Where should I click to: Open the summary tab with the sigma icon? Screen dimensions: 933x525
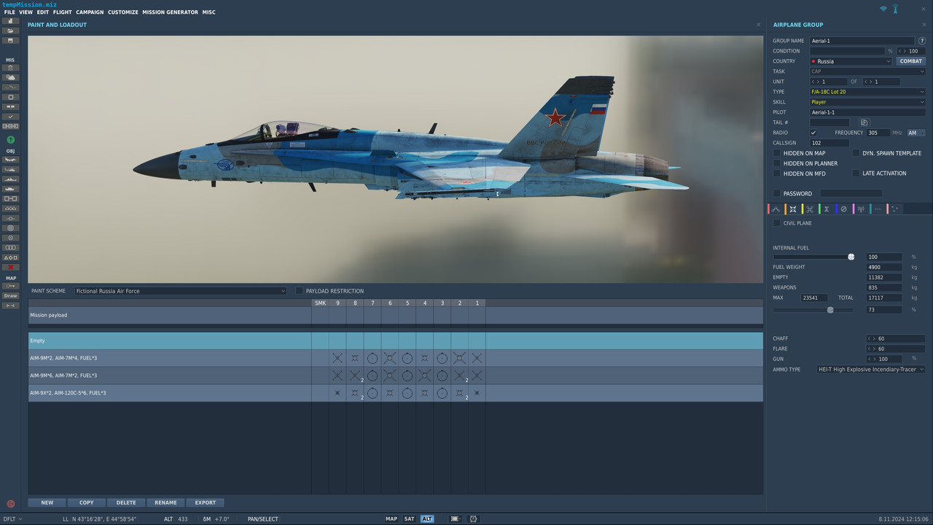coord(826,209)
